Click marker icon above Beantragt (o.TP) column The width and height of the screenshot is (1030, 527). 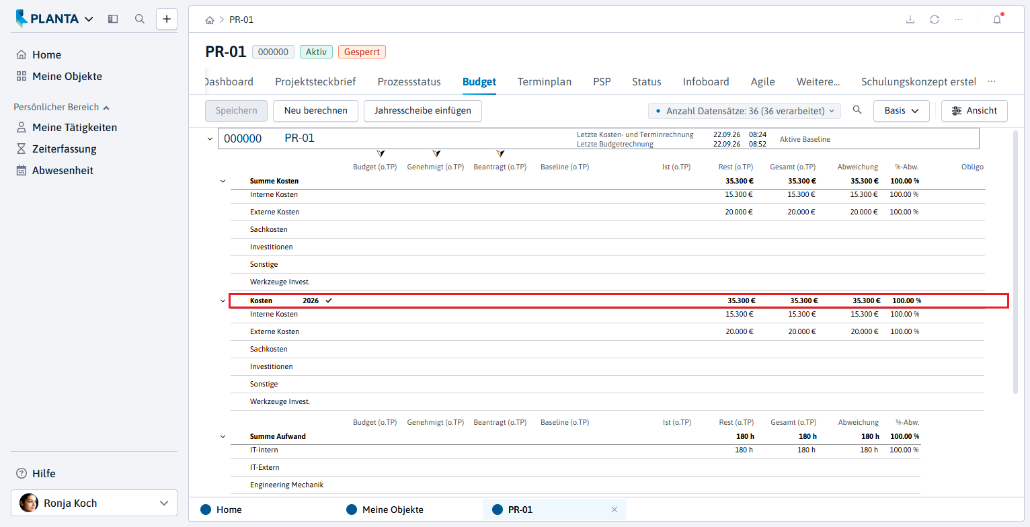(500, 154)
